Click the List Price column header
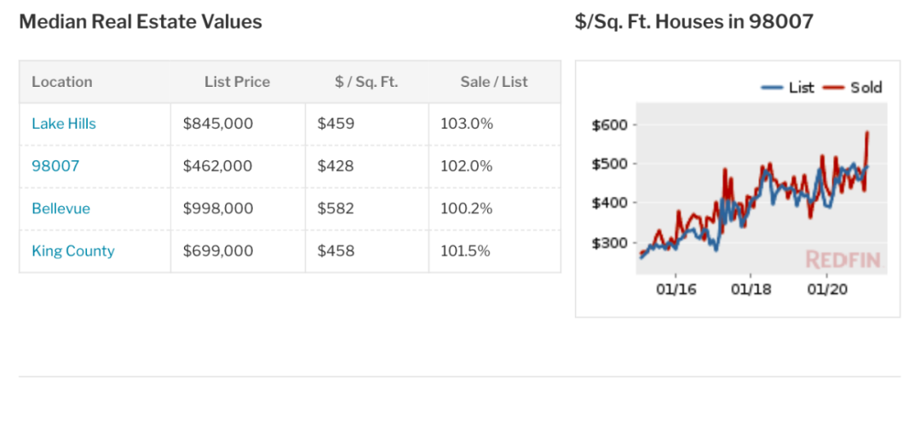This screenshot has height=444, width=920. [237, 82]
